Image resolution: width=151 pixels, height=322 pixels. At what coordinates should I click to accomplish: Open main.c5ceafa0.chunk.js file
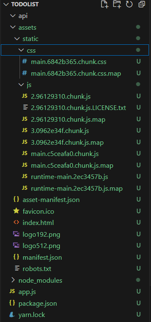pos(65,153)
